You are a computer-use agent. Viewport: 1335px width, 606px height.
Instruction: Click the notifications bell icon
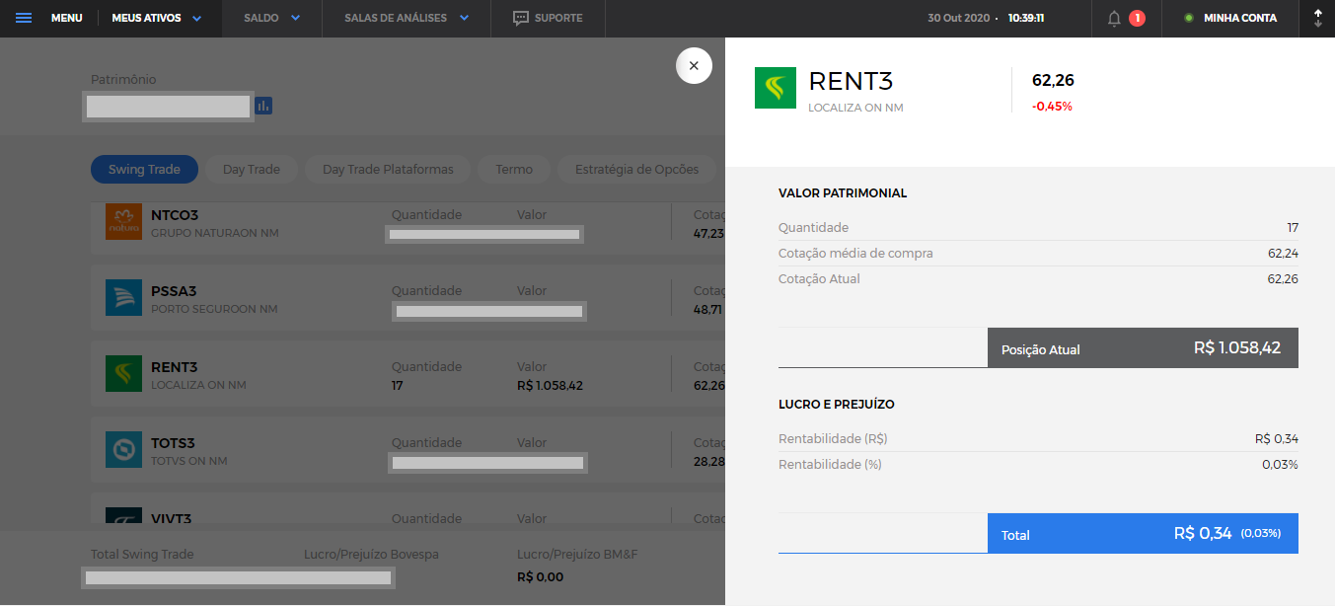(1114, 18)
